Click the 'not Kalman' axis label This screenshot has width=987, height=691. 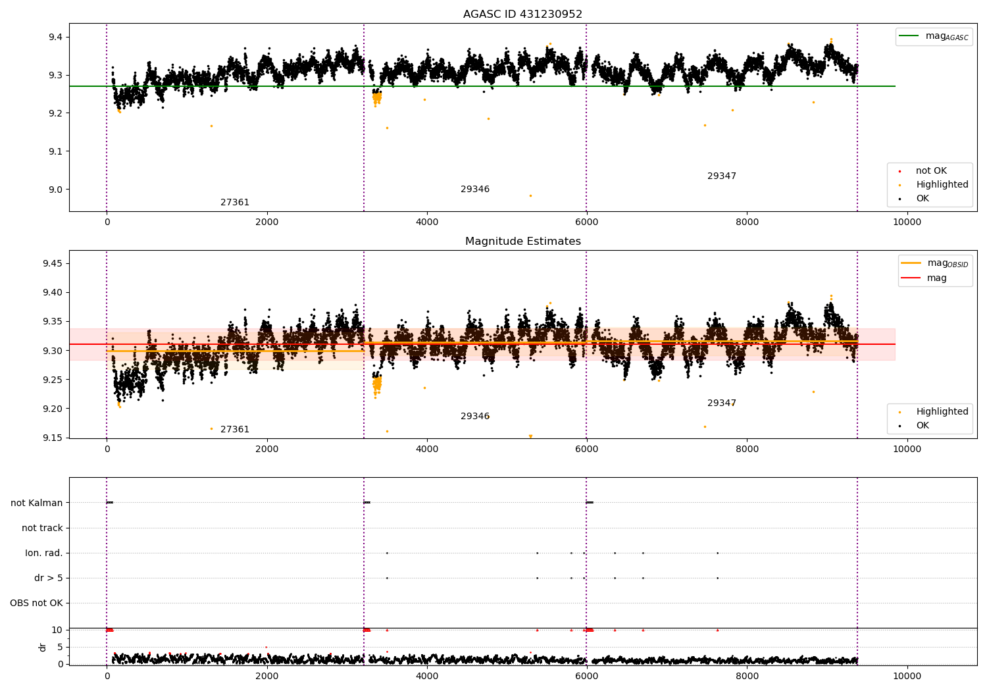click(37, 503)
